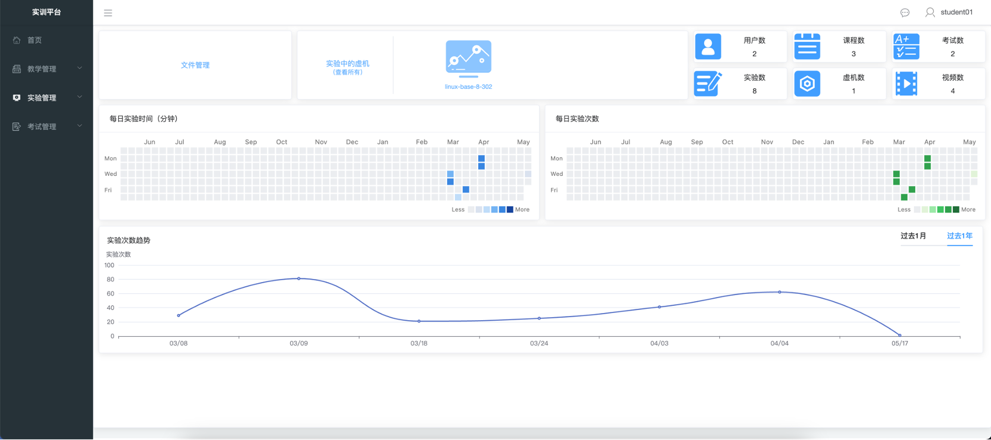Click the 03/09 peak point on trend chart
The image size is (991, 440).
(x=299, y=278)
